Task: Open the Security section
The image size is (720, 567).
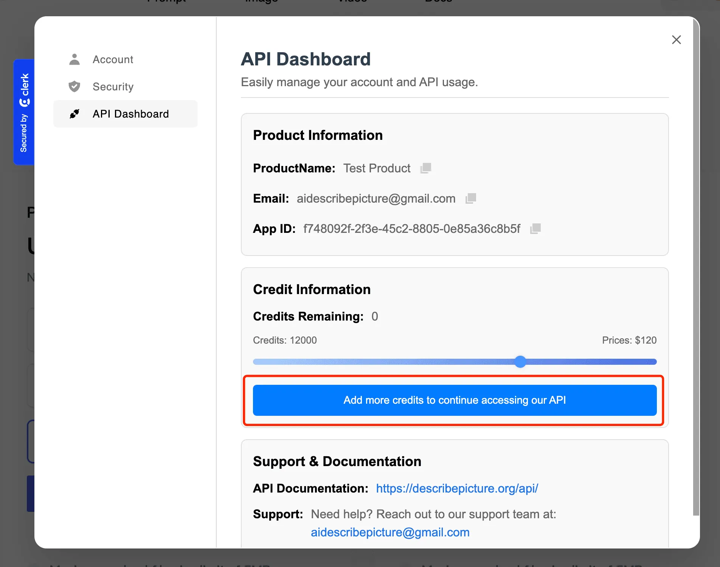Action: [x=113, y=87]
